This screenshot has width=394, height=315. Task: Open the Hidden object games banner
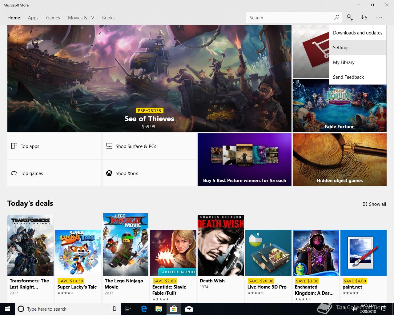click(340, 159)
